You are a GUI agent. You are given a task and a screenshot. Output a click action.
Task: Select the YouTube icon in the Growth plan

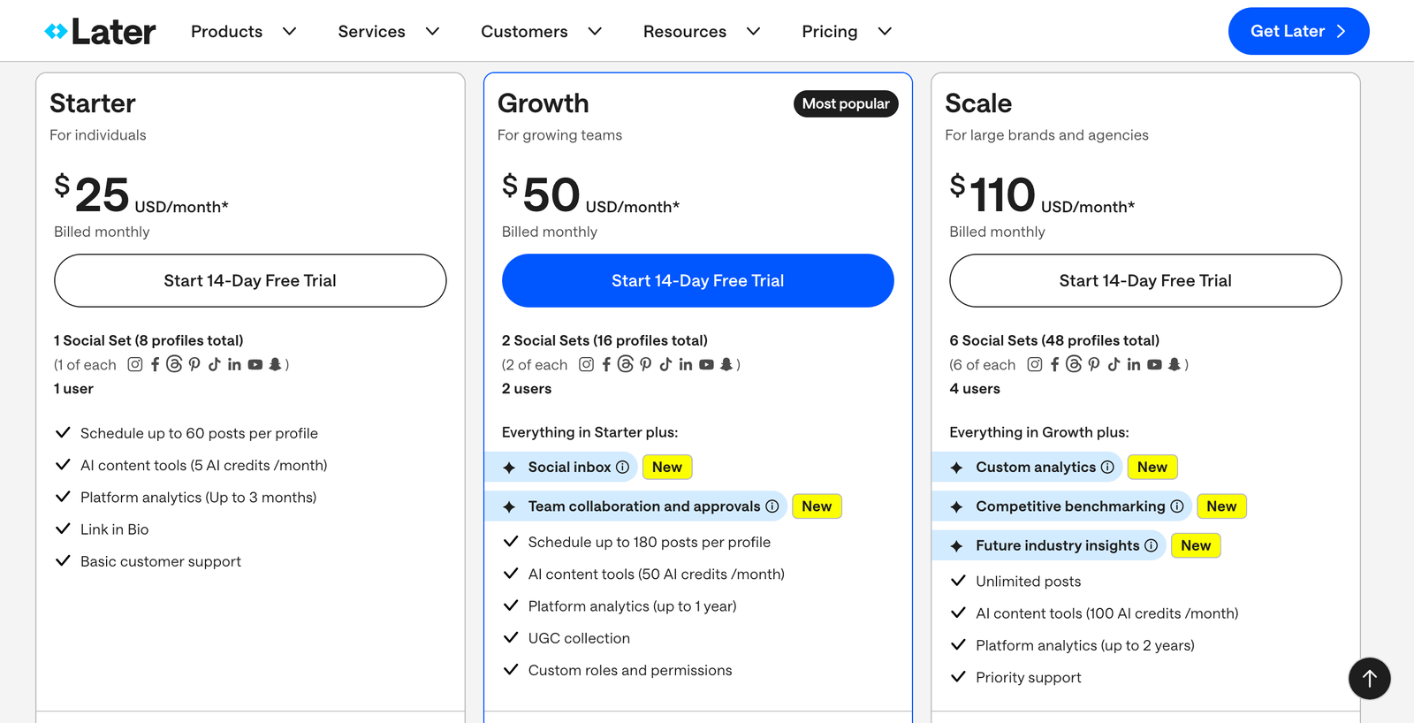click(x=706, y=364)
